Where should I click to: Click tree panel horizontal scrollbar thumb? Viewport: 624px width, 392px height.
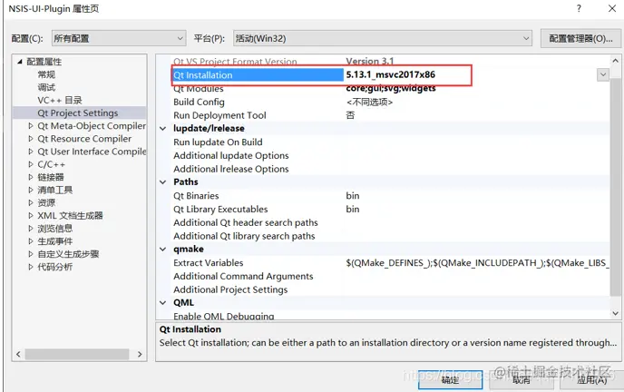[77, 354]
